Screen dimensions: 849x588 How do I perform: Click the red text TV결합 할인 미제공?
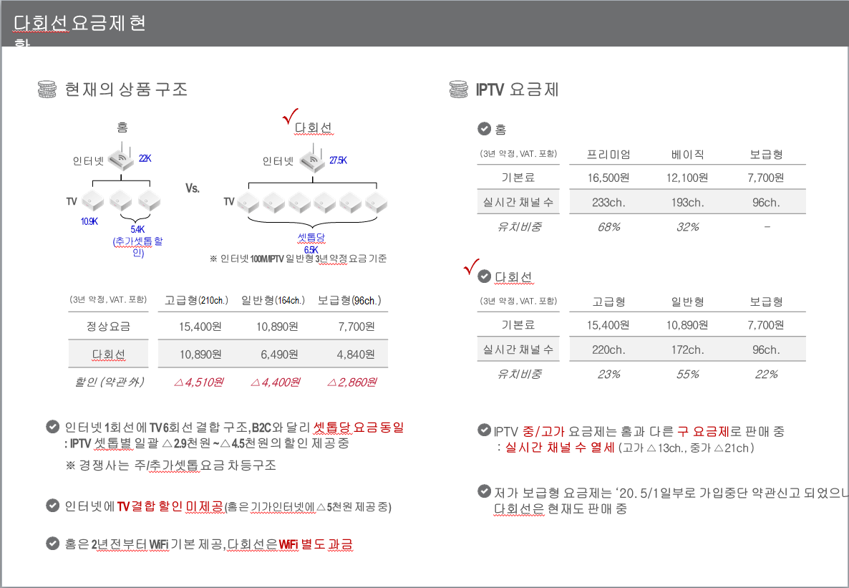tap(170, 506)
